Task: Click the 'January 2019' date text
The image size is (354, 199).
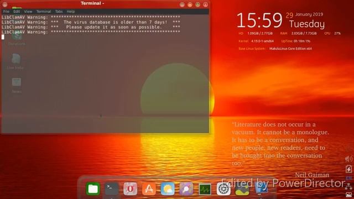Action: coord(309,14)
